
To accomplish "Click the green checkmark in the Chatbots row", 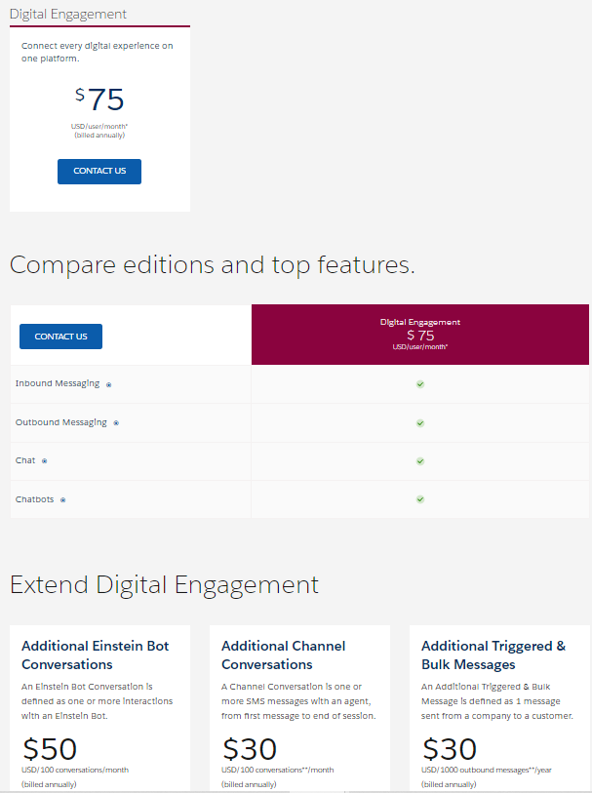I will [420, 499].
